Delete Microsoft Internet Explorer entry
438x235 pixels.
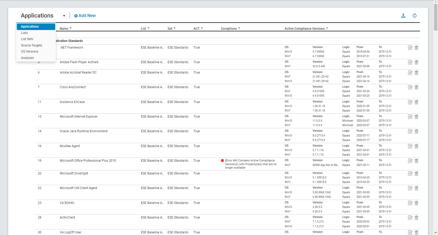point(416,117)
